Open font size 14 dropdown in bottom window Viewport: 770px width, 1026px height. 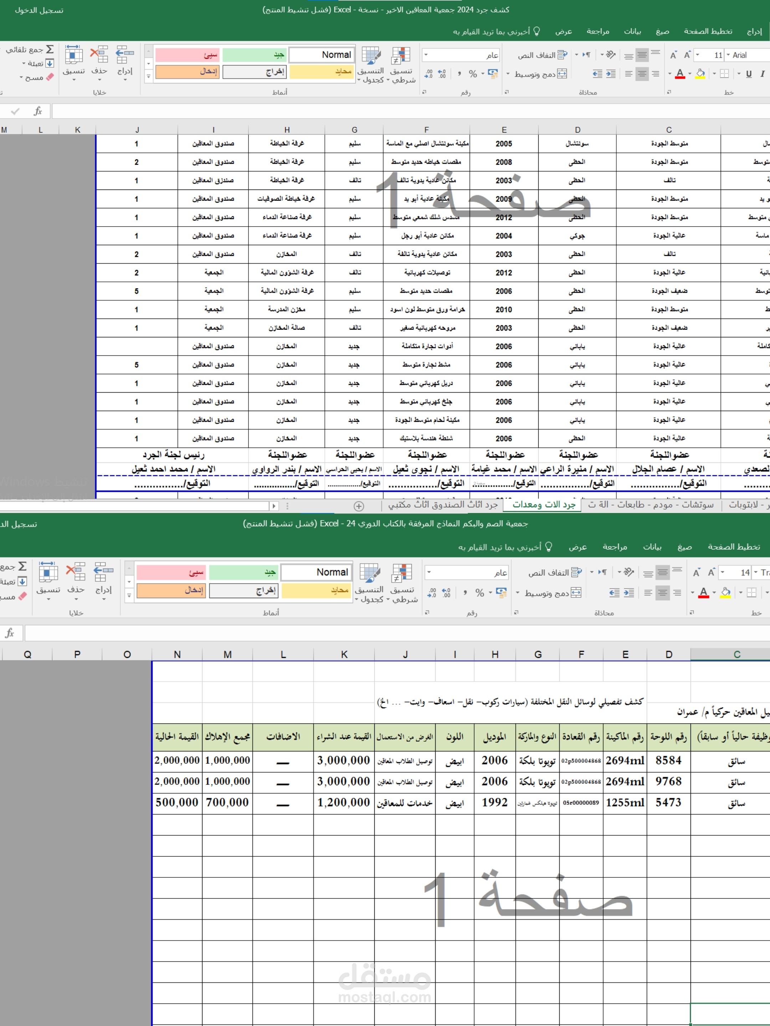(x=723, y=572)
